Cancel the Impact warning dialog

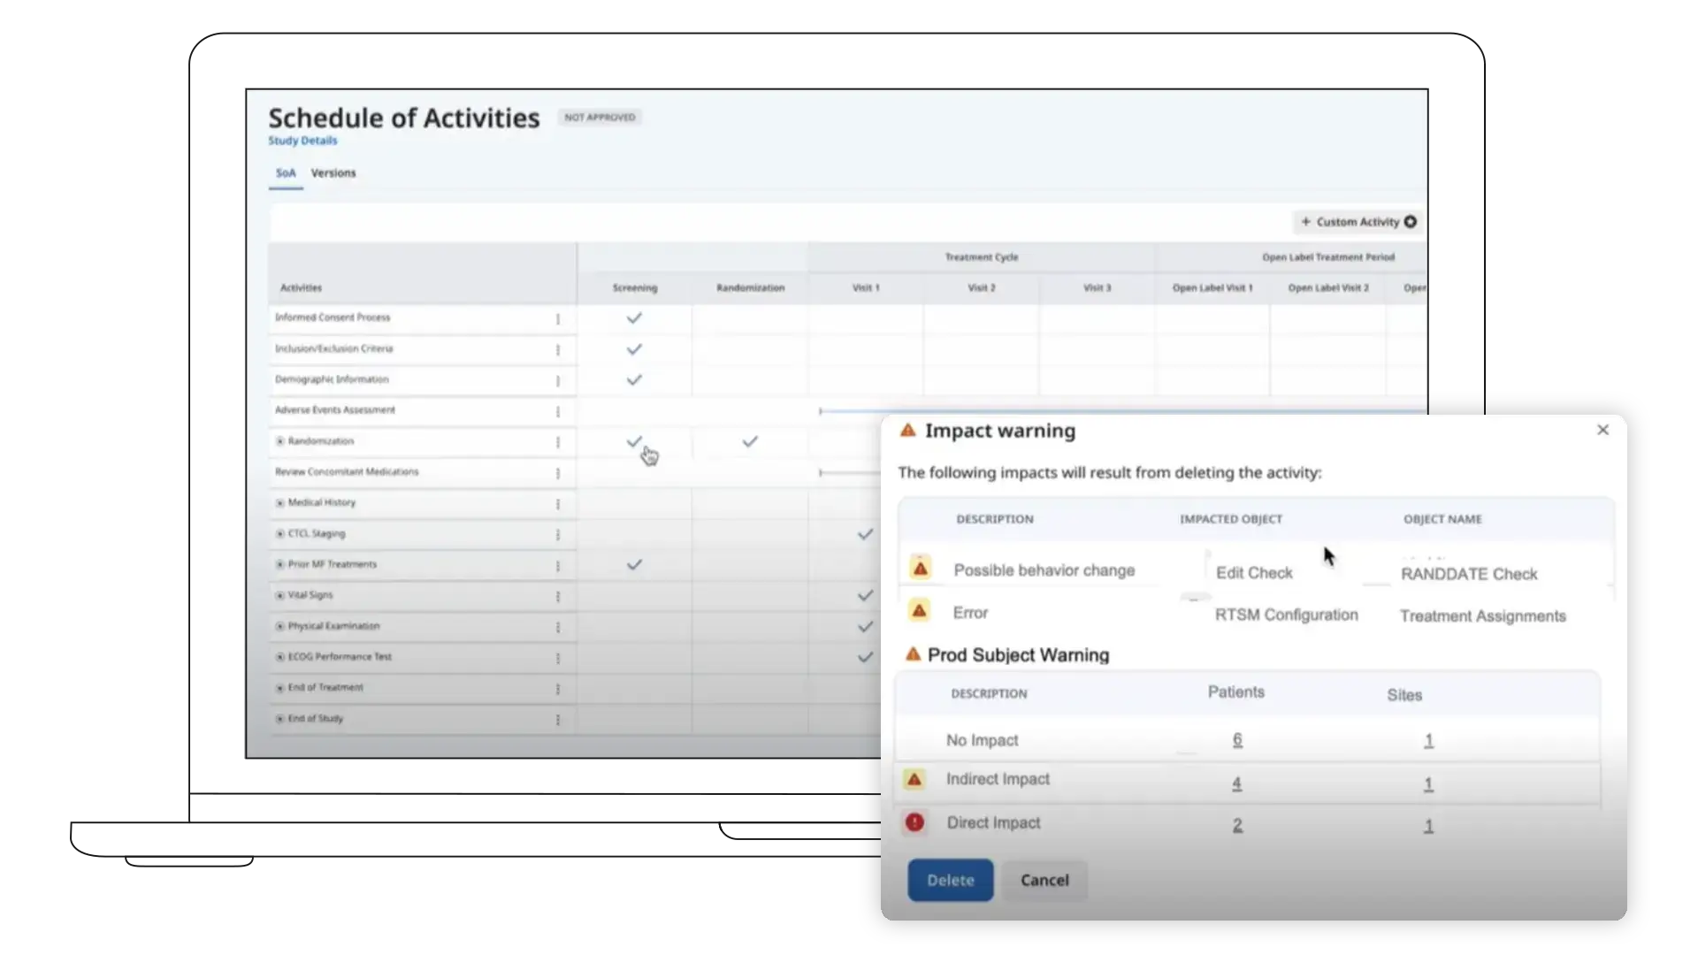(1044, 880)
